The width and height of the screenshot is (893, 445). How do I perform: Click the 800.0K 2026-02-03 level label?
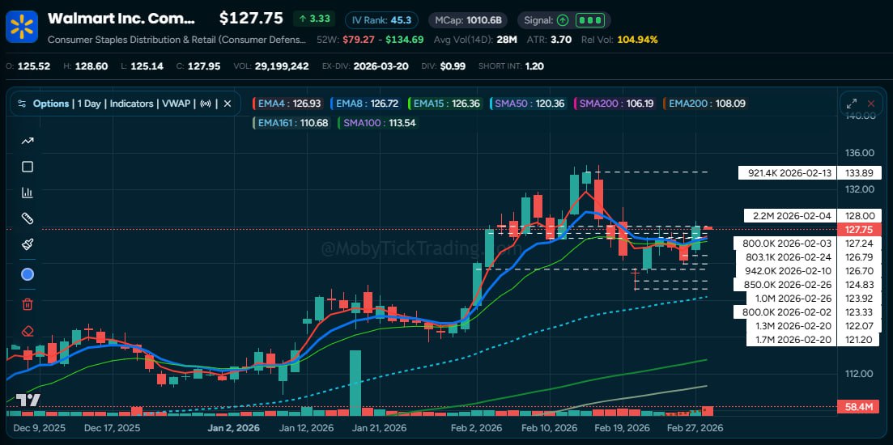point(785,244)
